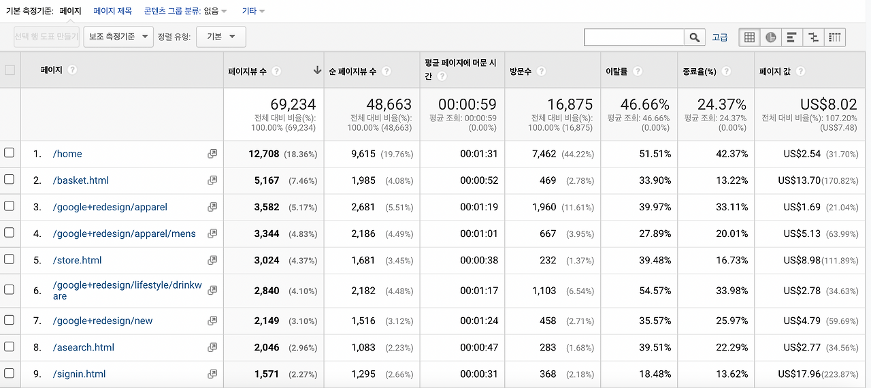The height and width of the screenshot is (388, 871).
Task: Click the descending sort arrow on 페이지뷰 수
Action: 317,70
